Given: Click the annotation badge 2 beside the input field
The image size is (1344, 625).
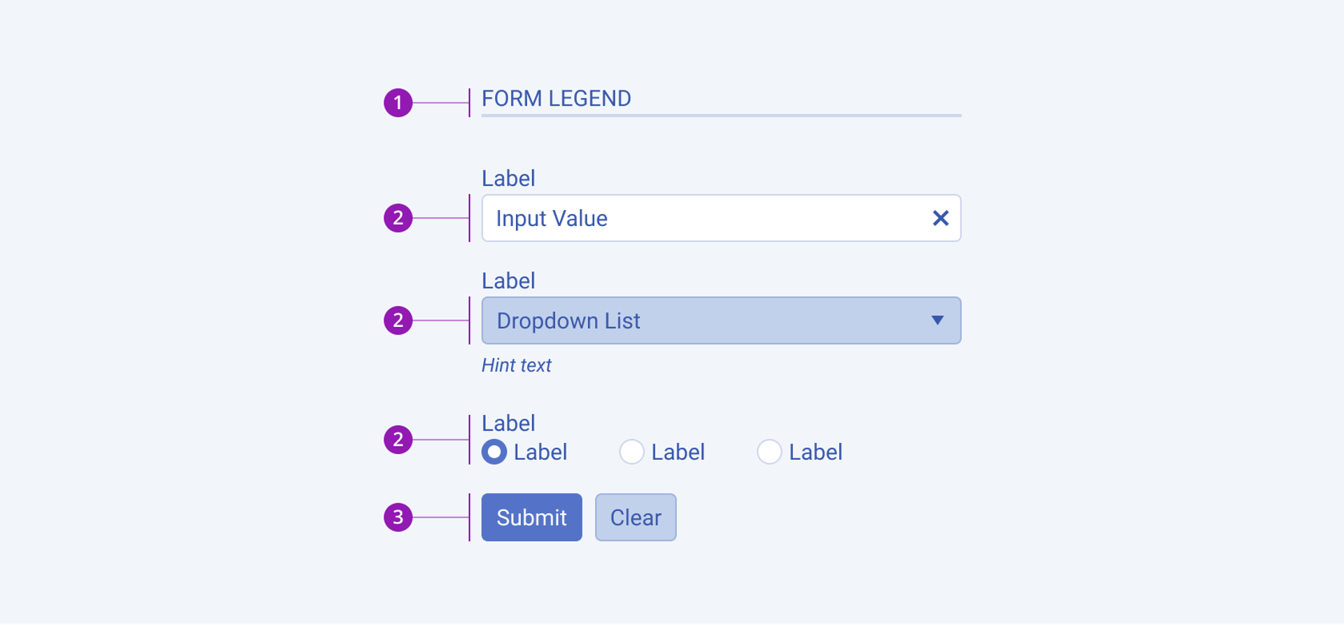Looking at the screenshot, I should pyautogui.click(x=398, y=218).
